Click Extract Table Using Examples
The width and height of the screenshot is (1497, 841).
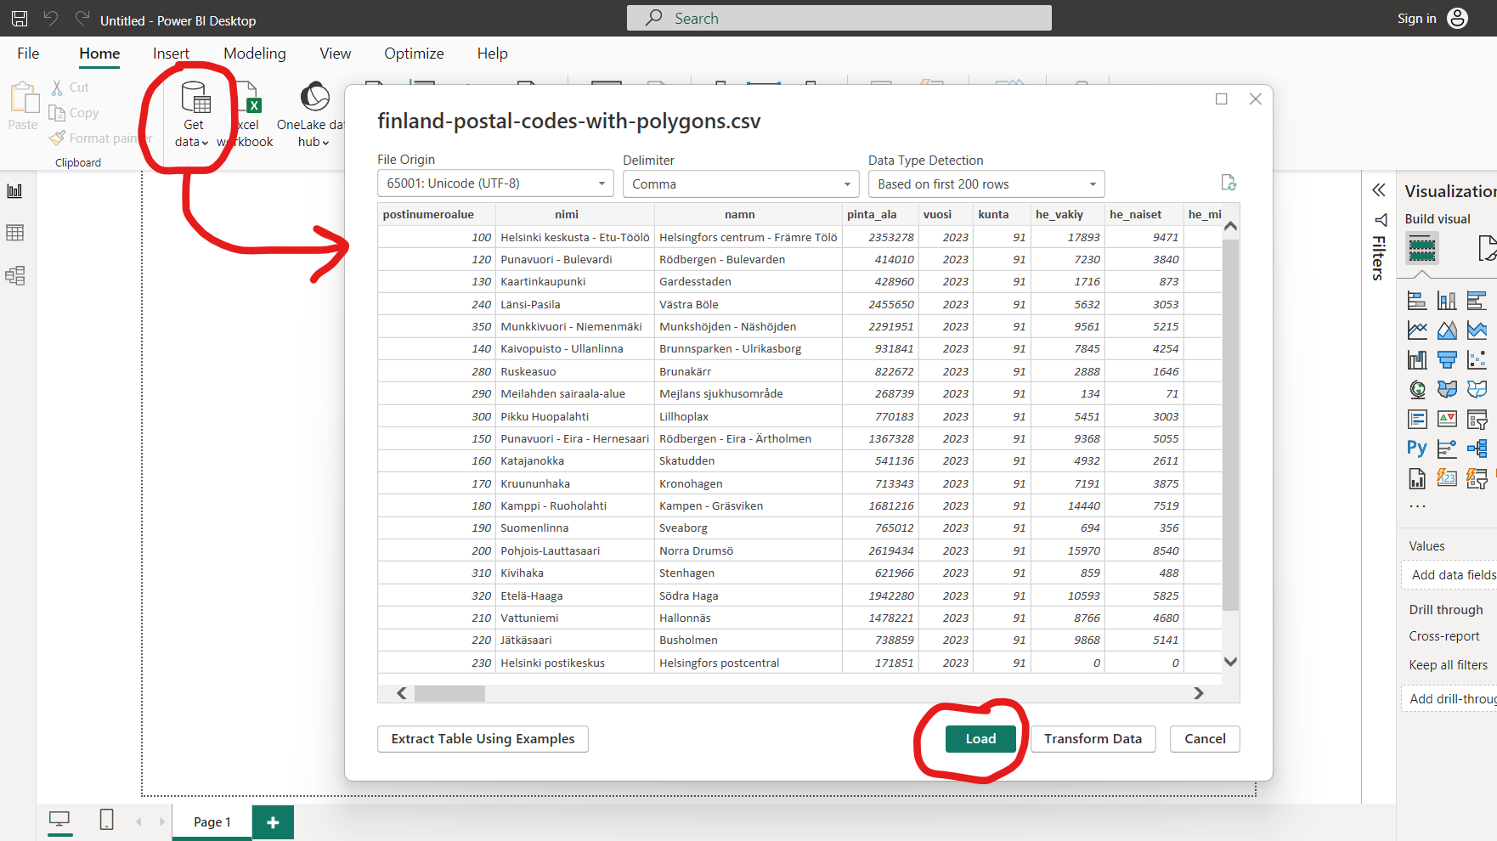pos(483,739)
